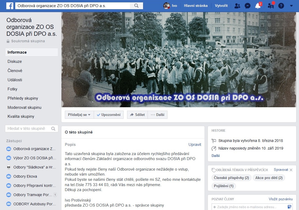The image size is (299, 210).
Task: Open the 'Další' more options button
Action: pyautogui.click(x=158, y=115)
